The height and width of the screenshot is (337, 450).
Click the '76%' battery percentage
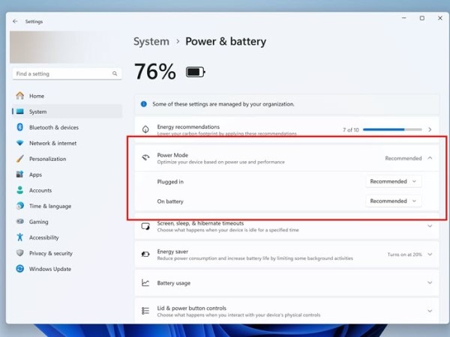(x=155, y=72)
